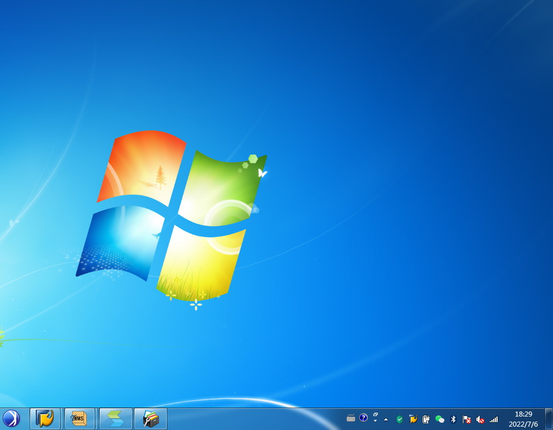Open the Safely Remove Hardware tray icon
The image size is (553, 430).
tap(426, 419)
